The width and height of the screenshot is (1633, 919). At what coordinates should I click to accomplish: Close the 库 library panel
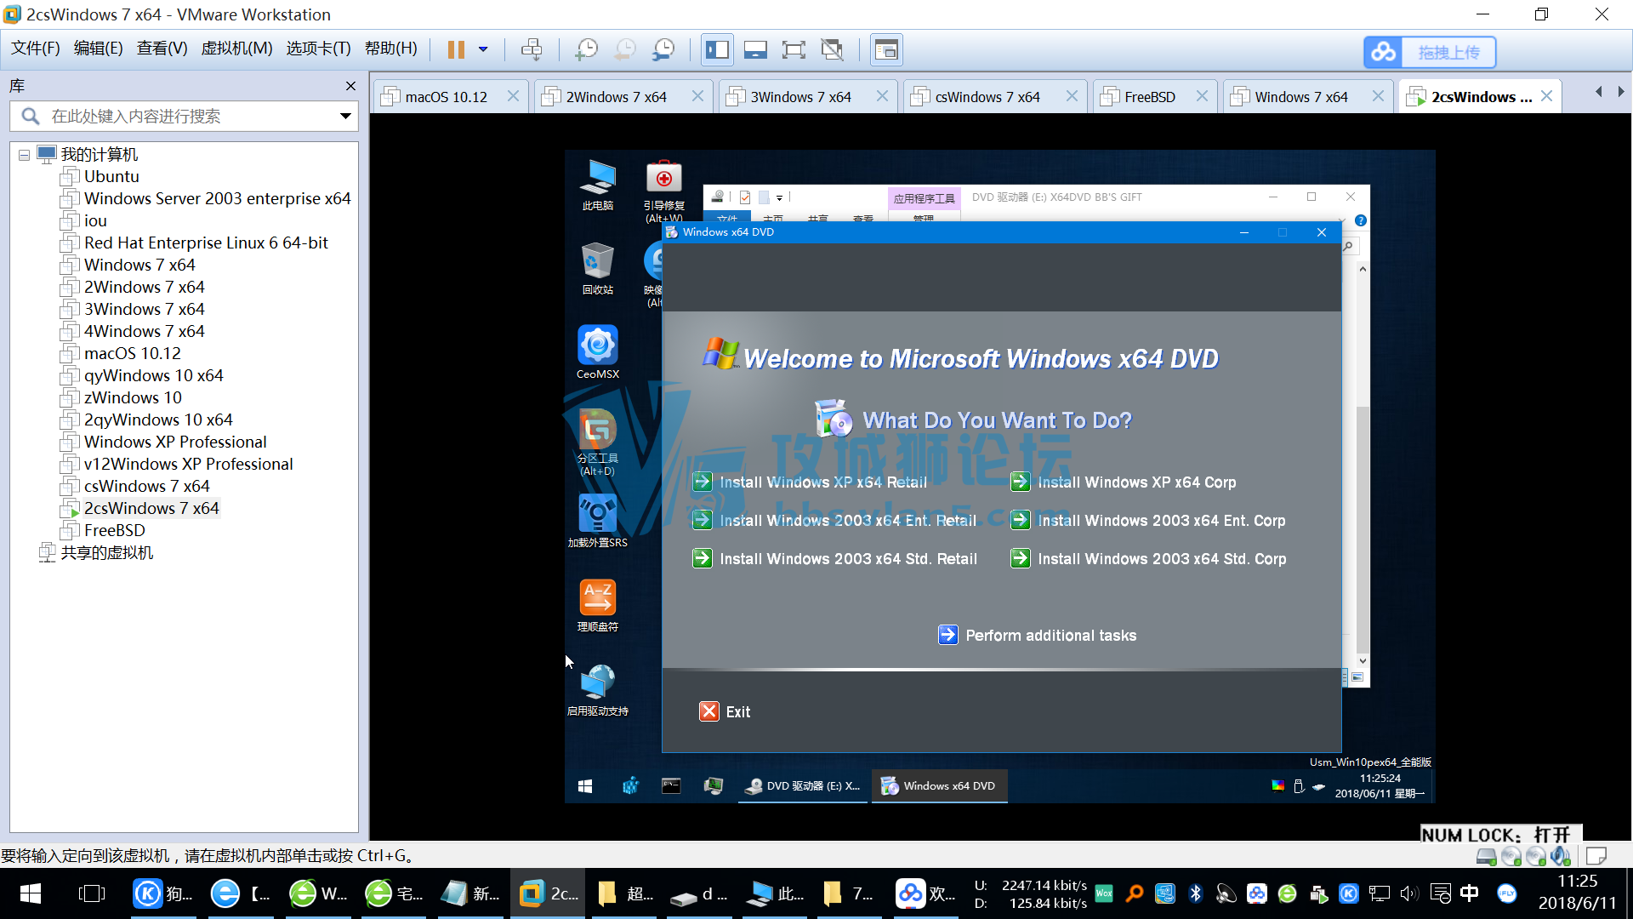(350, 86)
